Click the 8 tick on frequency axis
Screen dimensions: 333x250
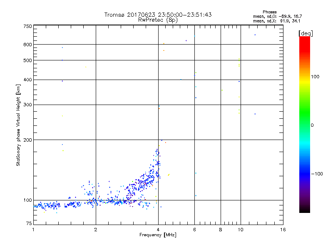coord(220,230)
